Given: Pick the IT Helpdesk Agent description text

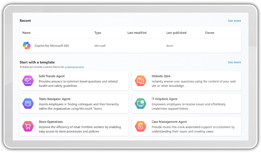Looking at the screenshot, I should (x=188, y=106).
